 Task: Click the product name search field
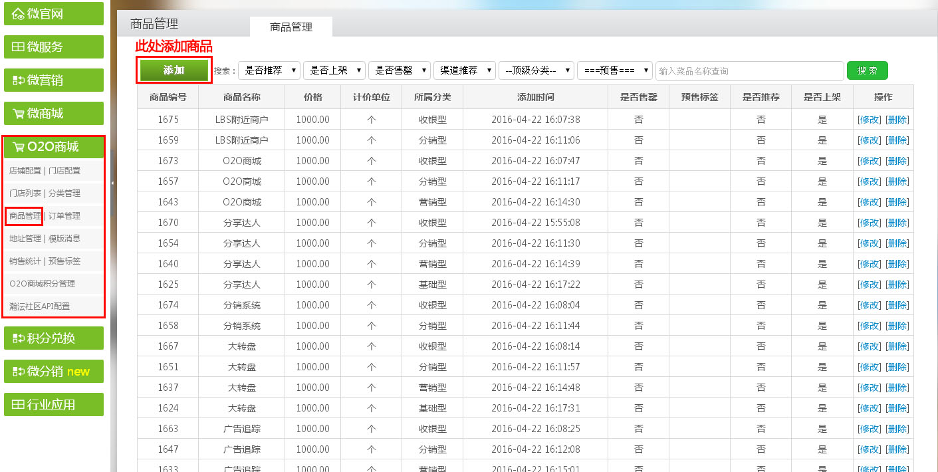pyautogui.click(x=749, y=70)
